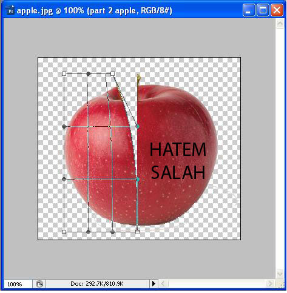
Task: Close the apple.jpg document window
Action: 277,10
